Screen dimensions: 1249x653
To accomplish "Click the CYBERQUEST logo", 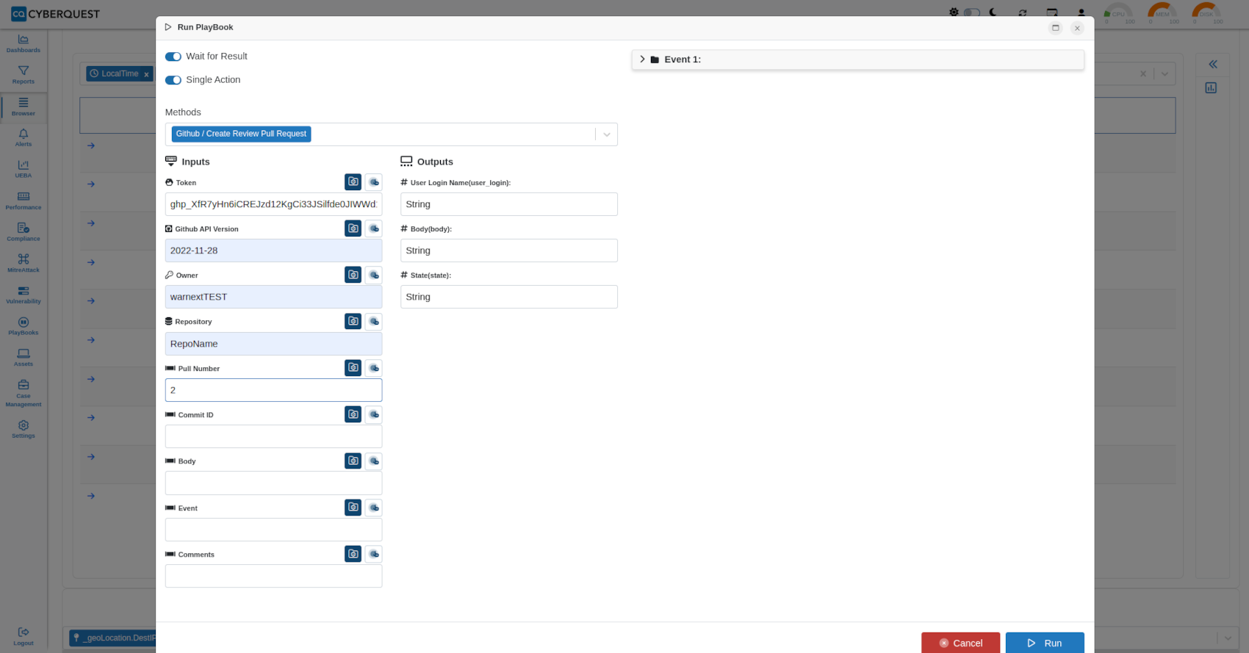I will click(x=56, y=14).
